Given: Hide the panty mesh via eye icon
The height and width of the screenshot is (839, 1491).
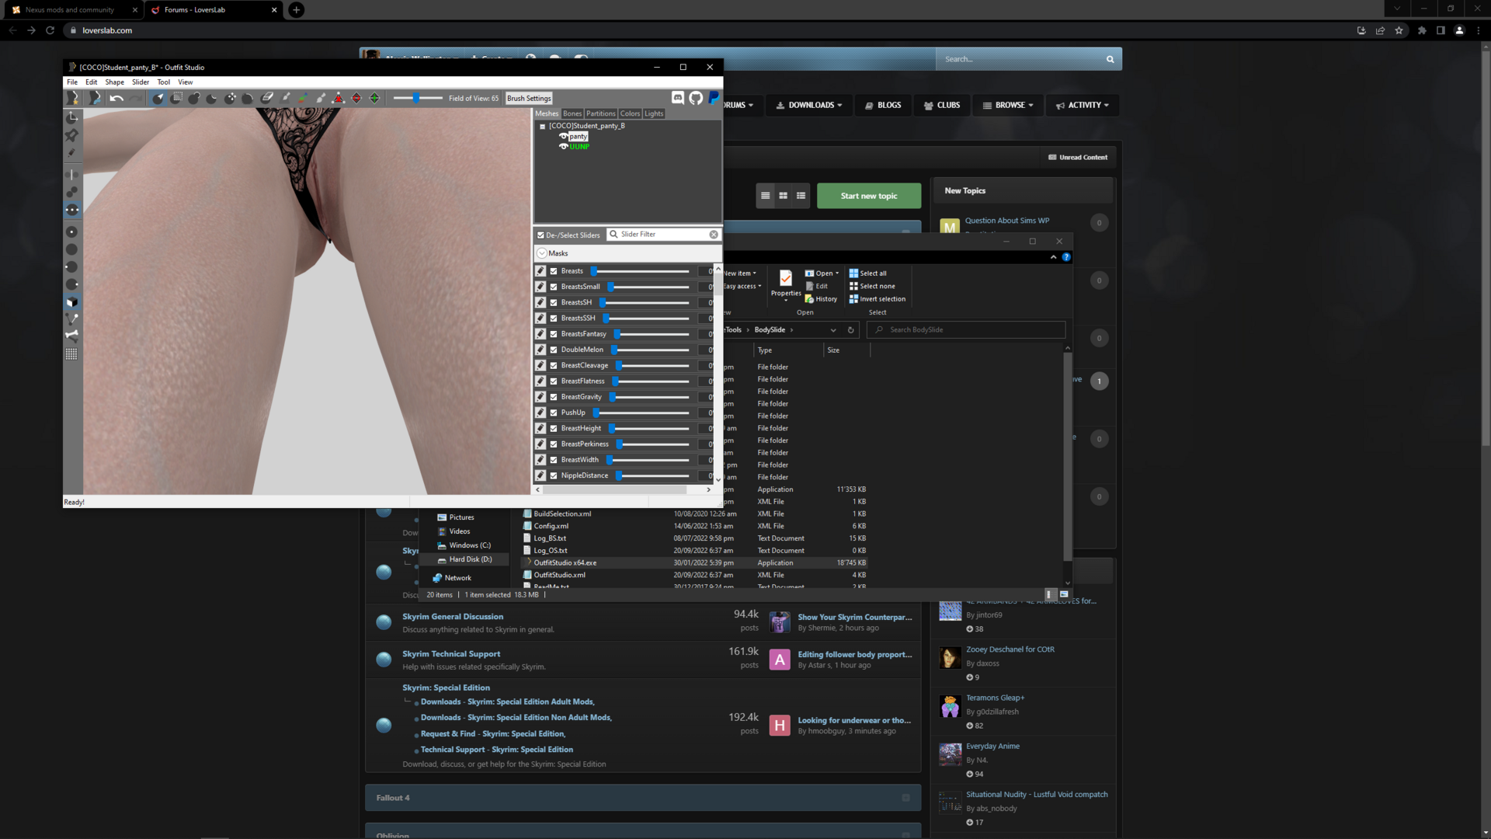Looking at the screenshot, I should (563, 136).
